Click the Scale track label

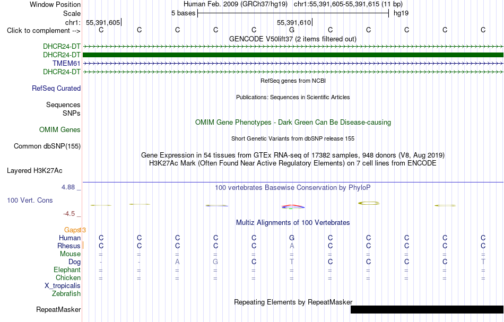(x=72, y=13)
